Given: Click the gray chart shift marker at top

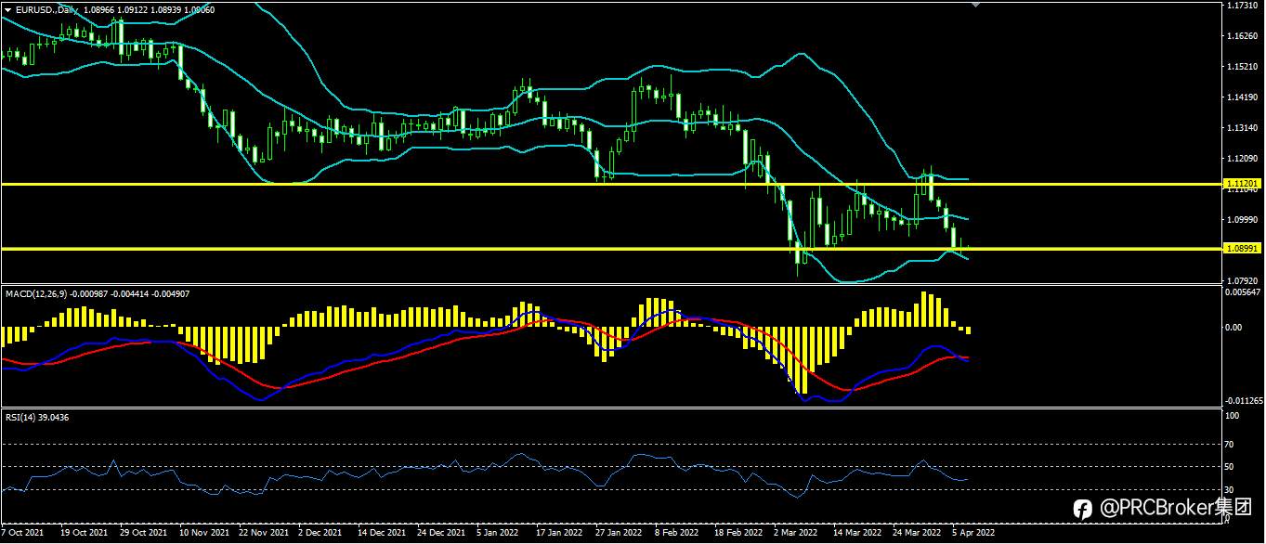Looking at the screenshot, I should [975, 4].
